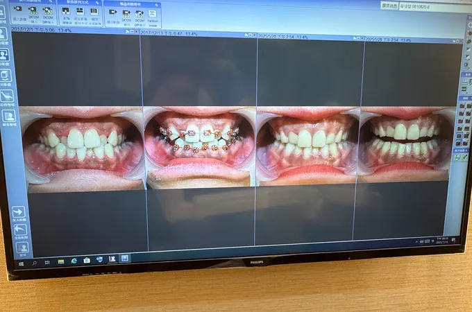Viewport: 472px width, 312px height.
Task: Open Task View on the taskbar
Action: click(x=47, y=262)
